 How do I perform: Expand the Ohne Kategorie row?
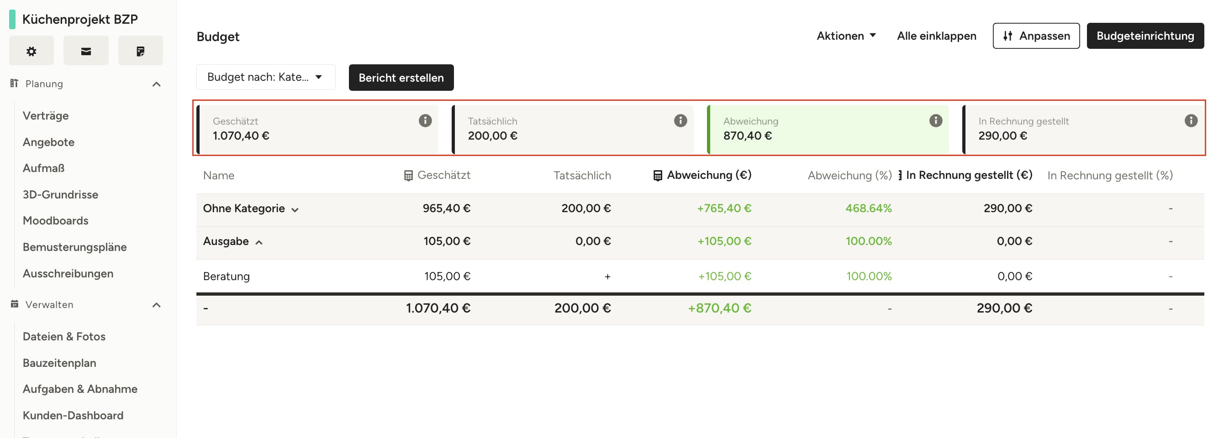(295, 209)
